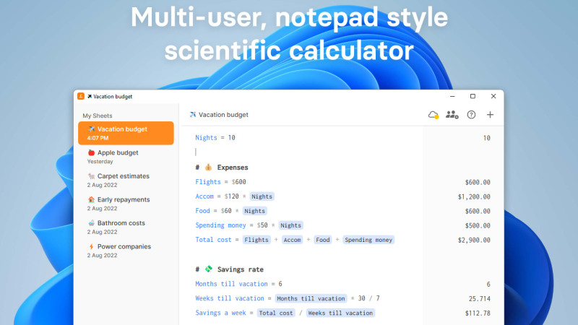Click Months till vacation token in Weeks line
The image size is (578, 325).
point(311,298)
